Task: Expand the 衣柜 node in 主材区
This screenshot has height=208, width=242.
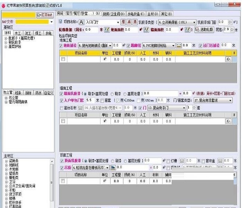Action: (x=6, y=190)
